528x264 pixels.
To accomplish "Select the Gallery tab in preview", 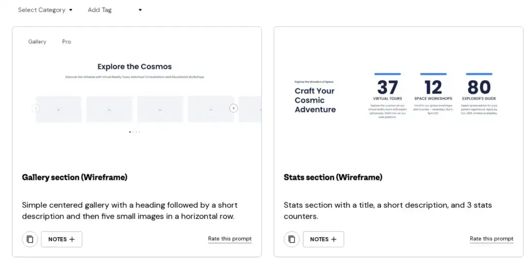I will coord(37,42).
